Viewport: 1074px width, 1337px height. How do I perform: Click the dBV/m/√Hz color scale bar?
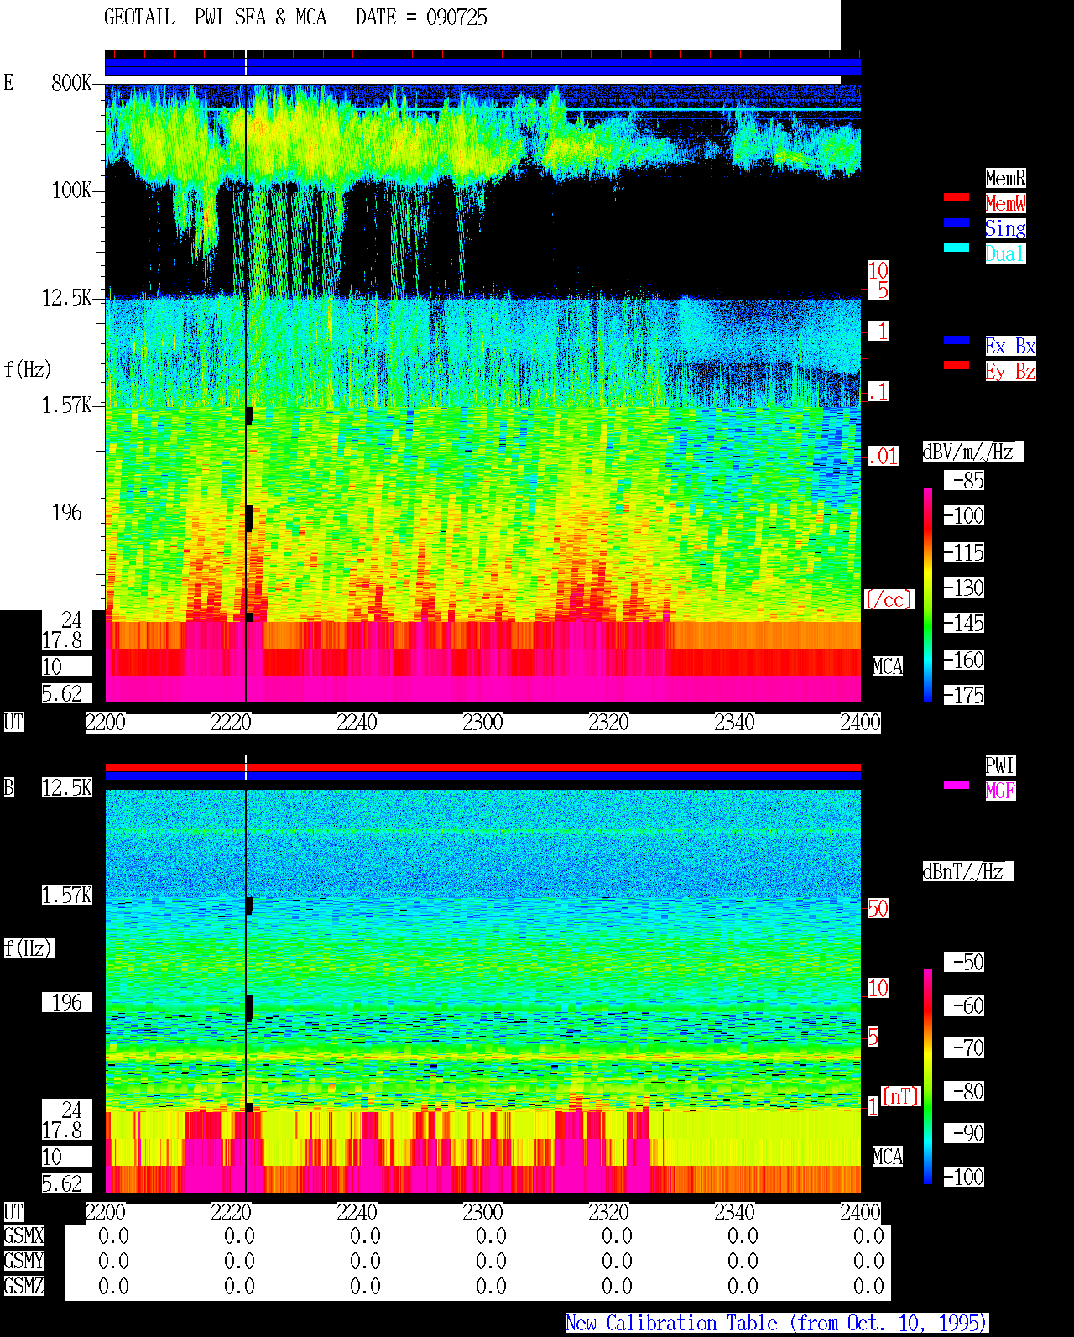[928, 594]
